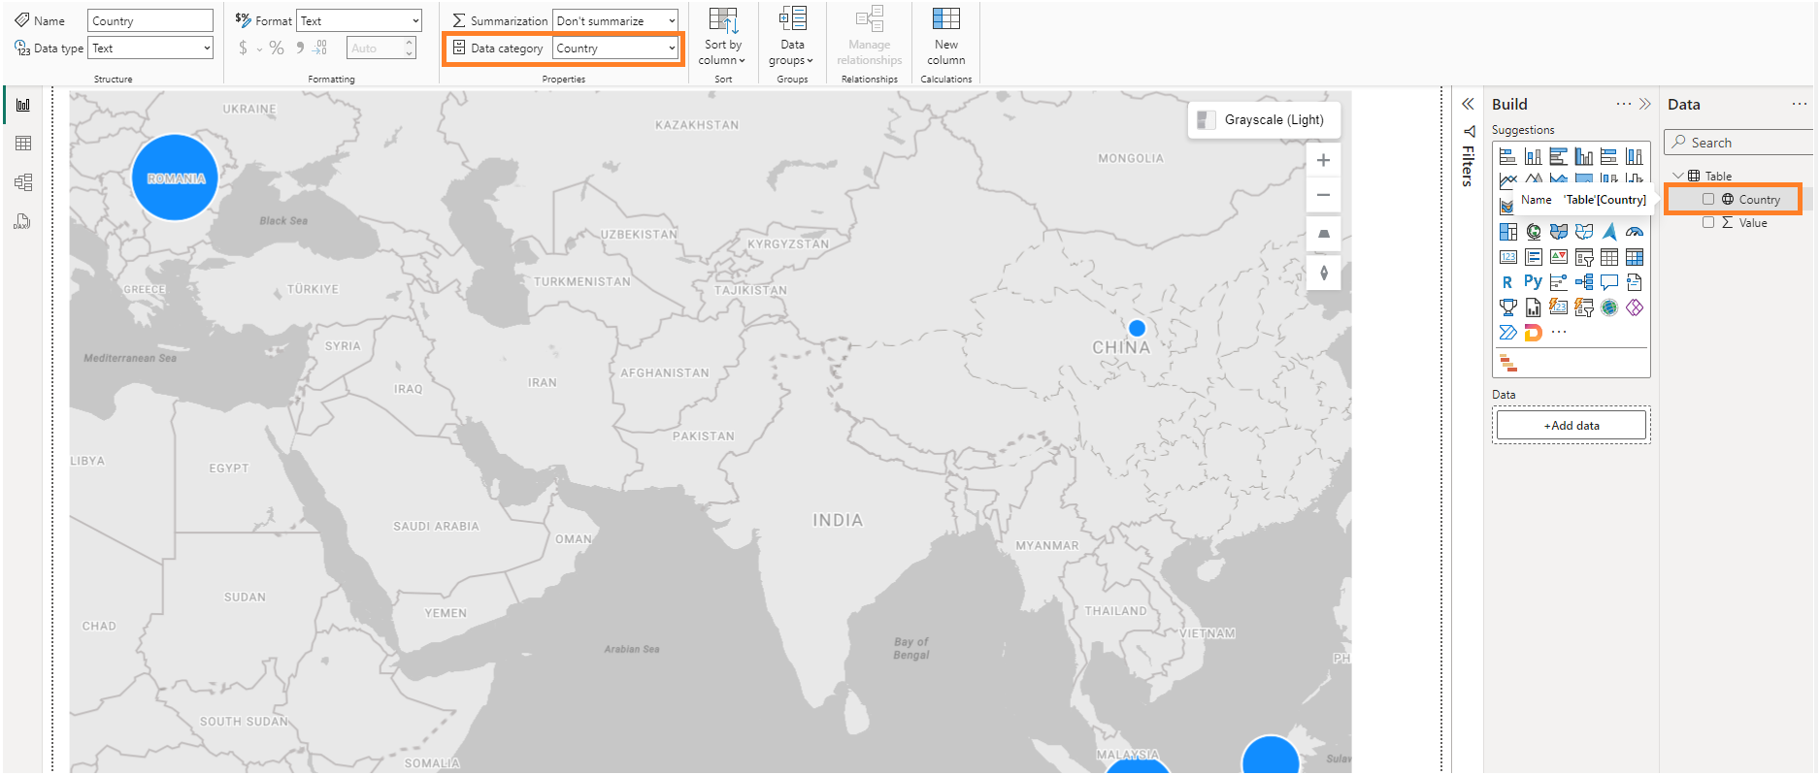Choose the ArcGIS Maps visual
1820x775 pixels.
point(1609,307)
